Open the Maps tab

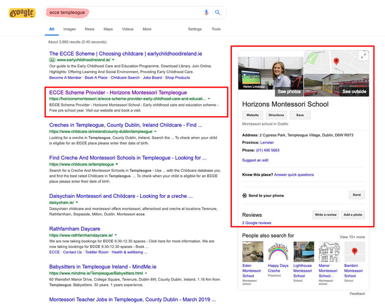pos(108,29)
